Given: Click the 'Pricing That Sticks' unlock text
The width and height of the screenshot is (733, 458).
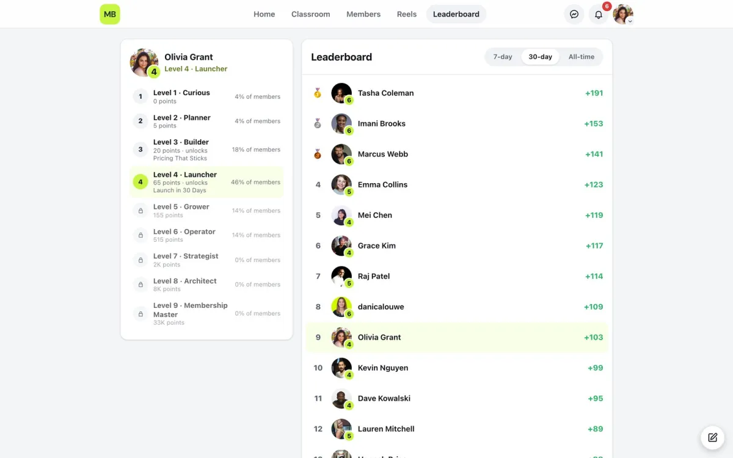Looking at the screenshot, I should (x=180, y=158).
